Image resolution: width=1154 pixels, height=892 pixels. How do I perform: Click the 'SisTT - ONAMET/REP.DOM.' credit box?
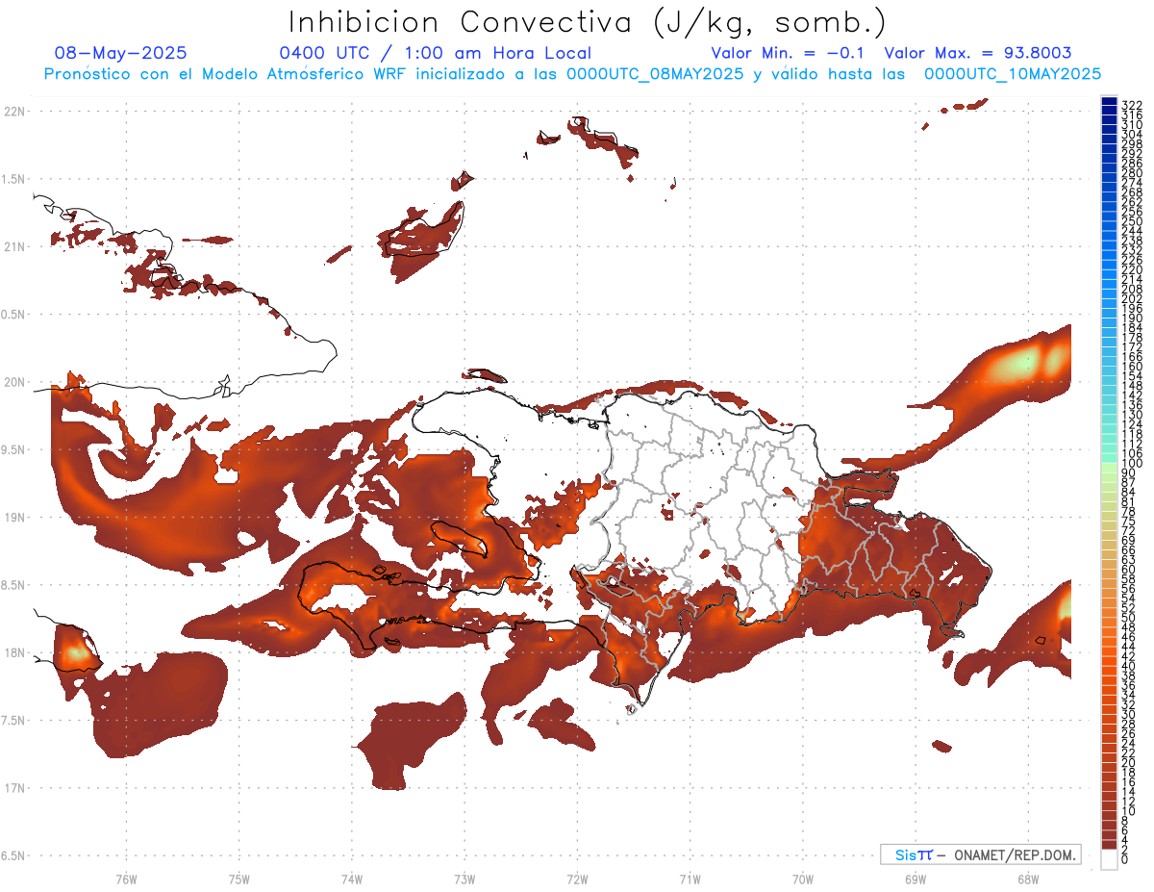980,854
